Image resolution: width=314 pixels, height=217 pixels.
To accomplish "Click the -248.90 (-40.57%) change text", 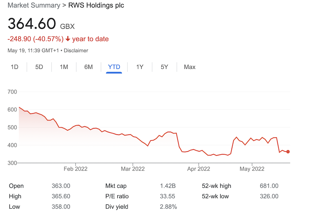I will [35, 39].
